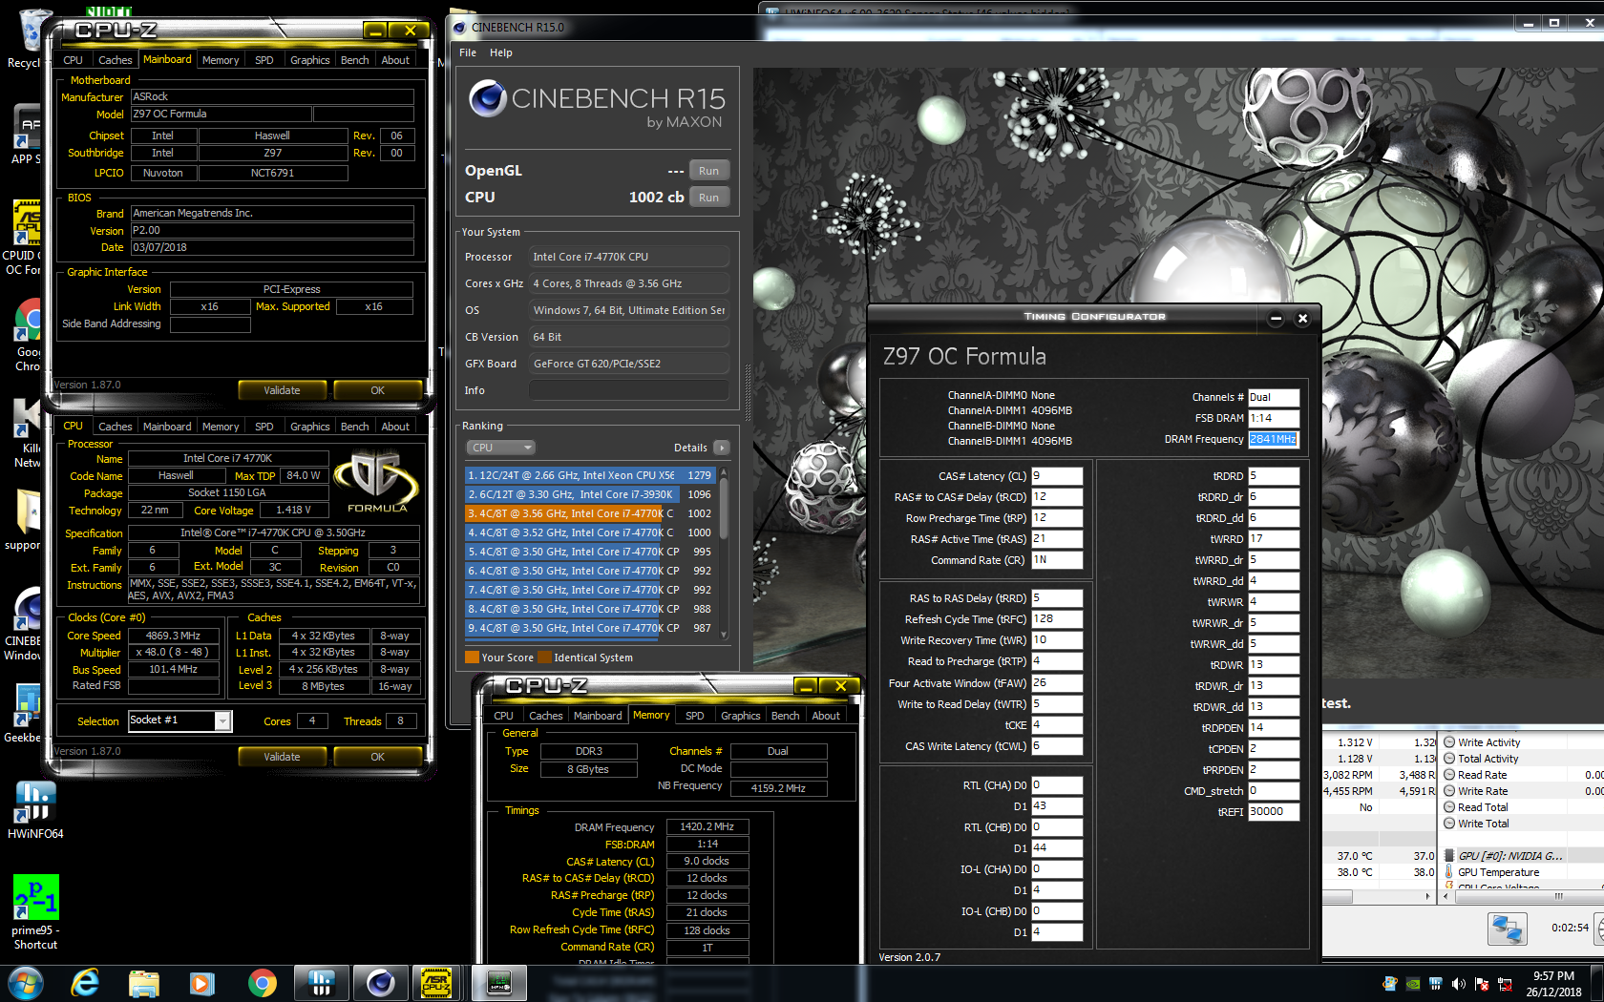Click Run button next to OpenGL

pyautogui.click(x=708, y=171)
